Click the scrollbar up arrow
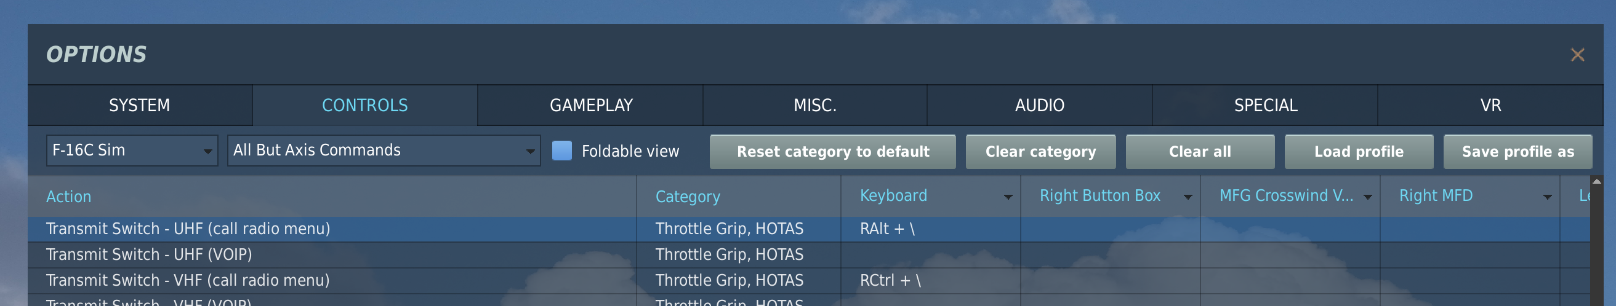Image resolution: width=1616 pixels, height=306 pixels. (1596, 181)
